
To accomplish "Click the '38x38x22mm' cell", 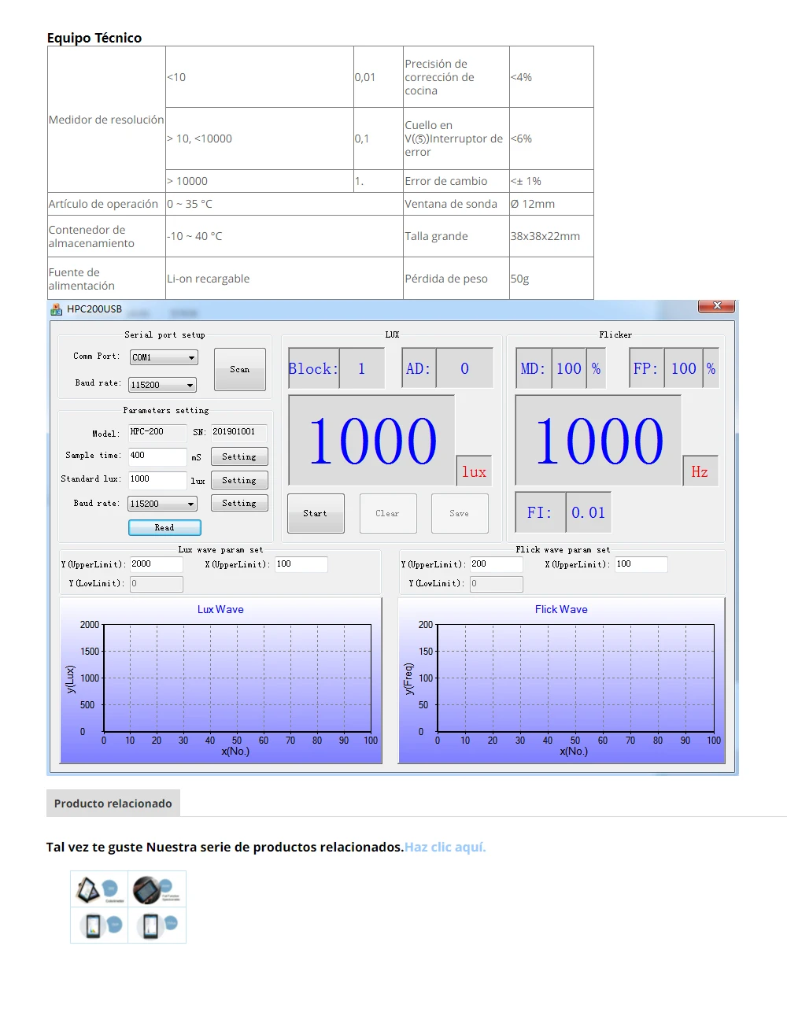I will [552, 236].
